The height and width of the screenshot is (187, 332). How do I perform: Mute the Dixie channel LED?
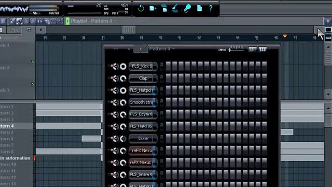[x=112, y=139]
